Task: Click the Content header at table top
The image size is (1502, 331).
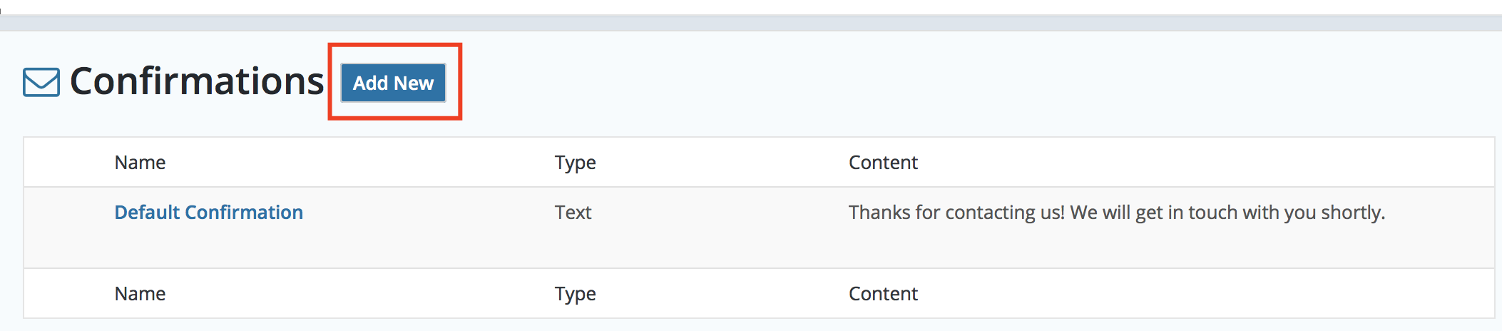Action: click(883, 163)
